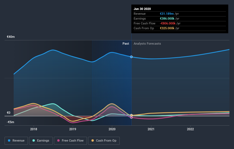Toggle the Earnings series legend button
This screenshot has height=149, width=234.
pyautogui.click(x=41, y=141)
